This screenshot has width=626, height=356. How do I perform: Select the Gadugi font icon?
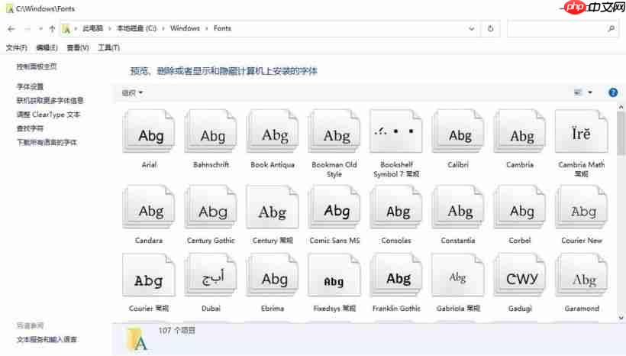pos(520,276)
